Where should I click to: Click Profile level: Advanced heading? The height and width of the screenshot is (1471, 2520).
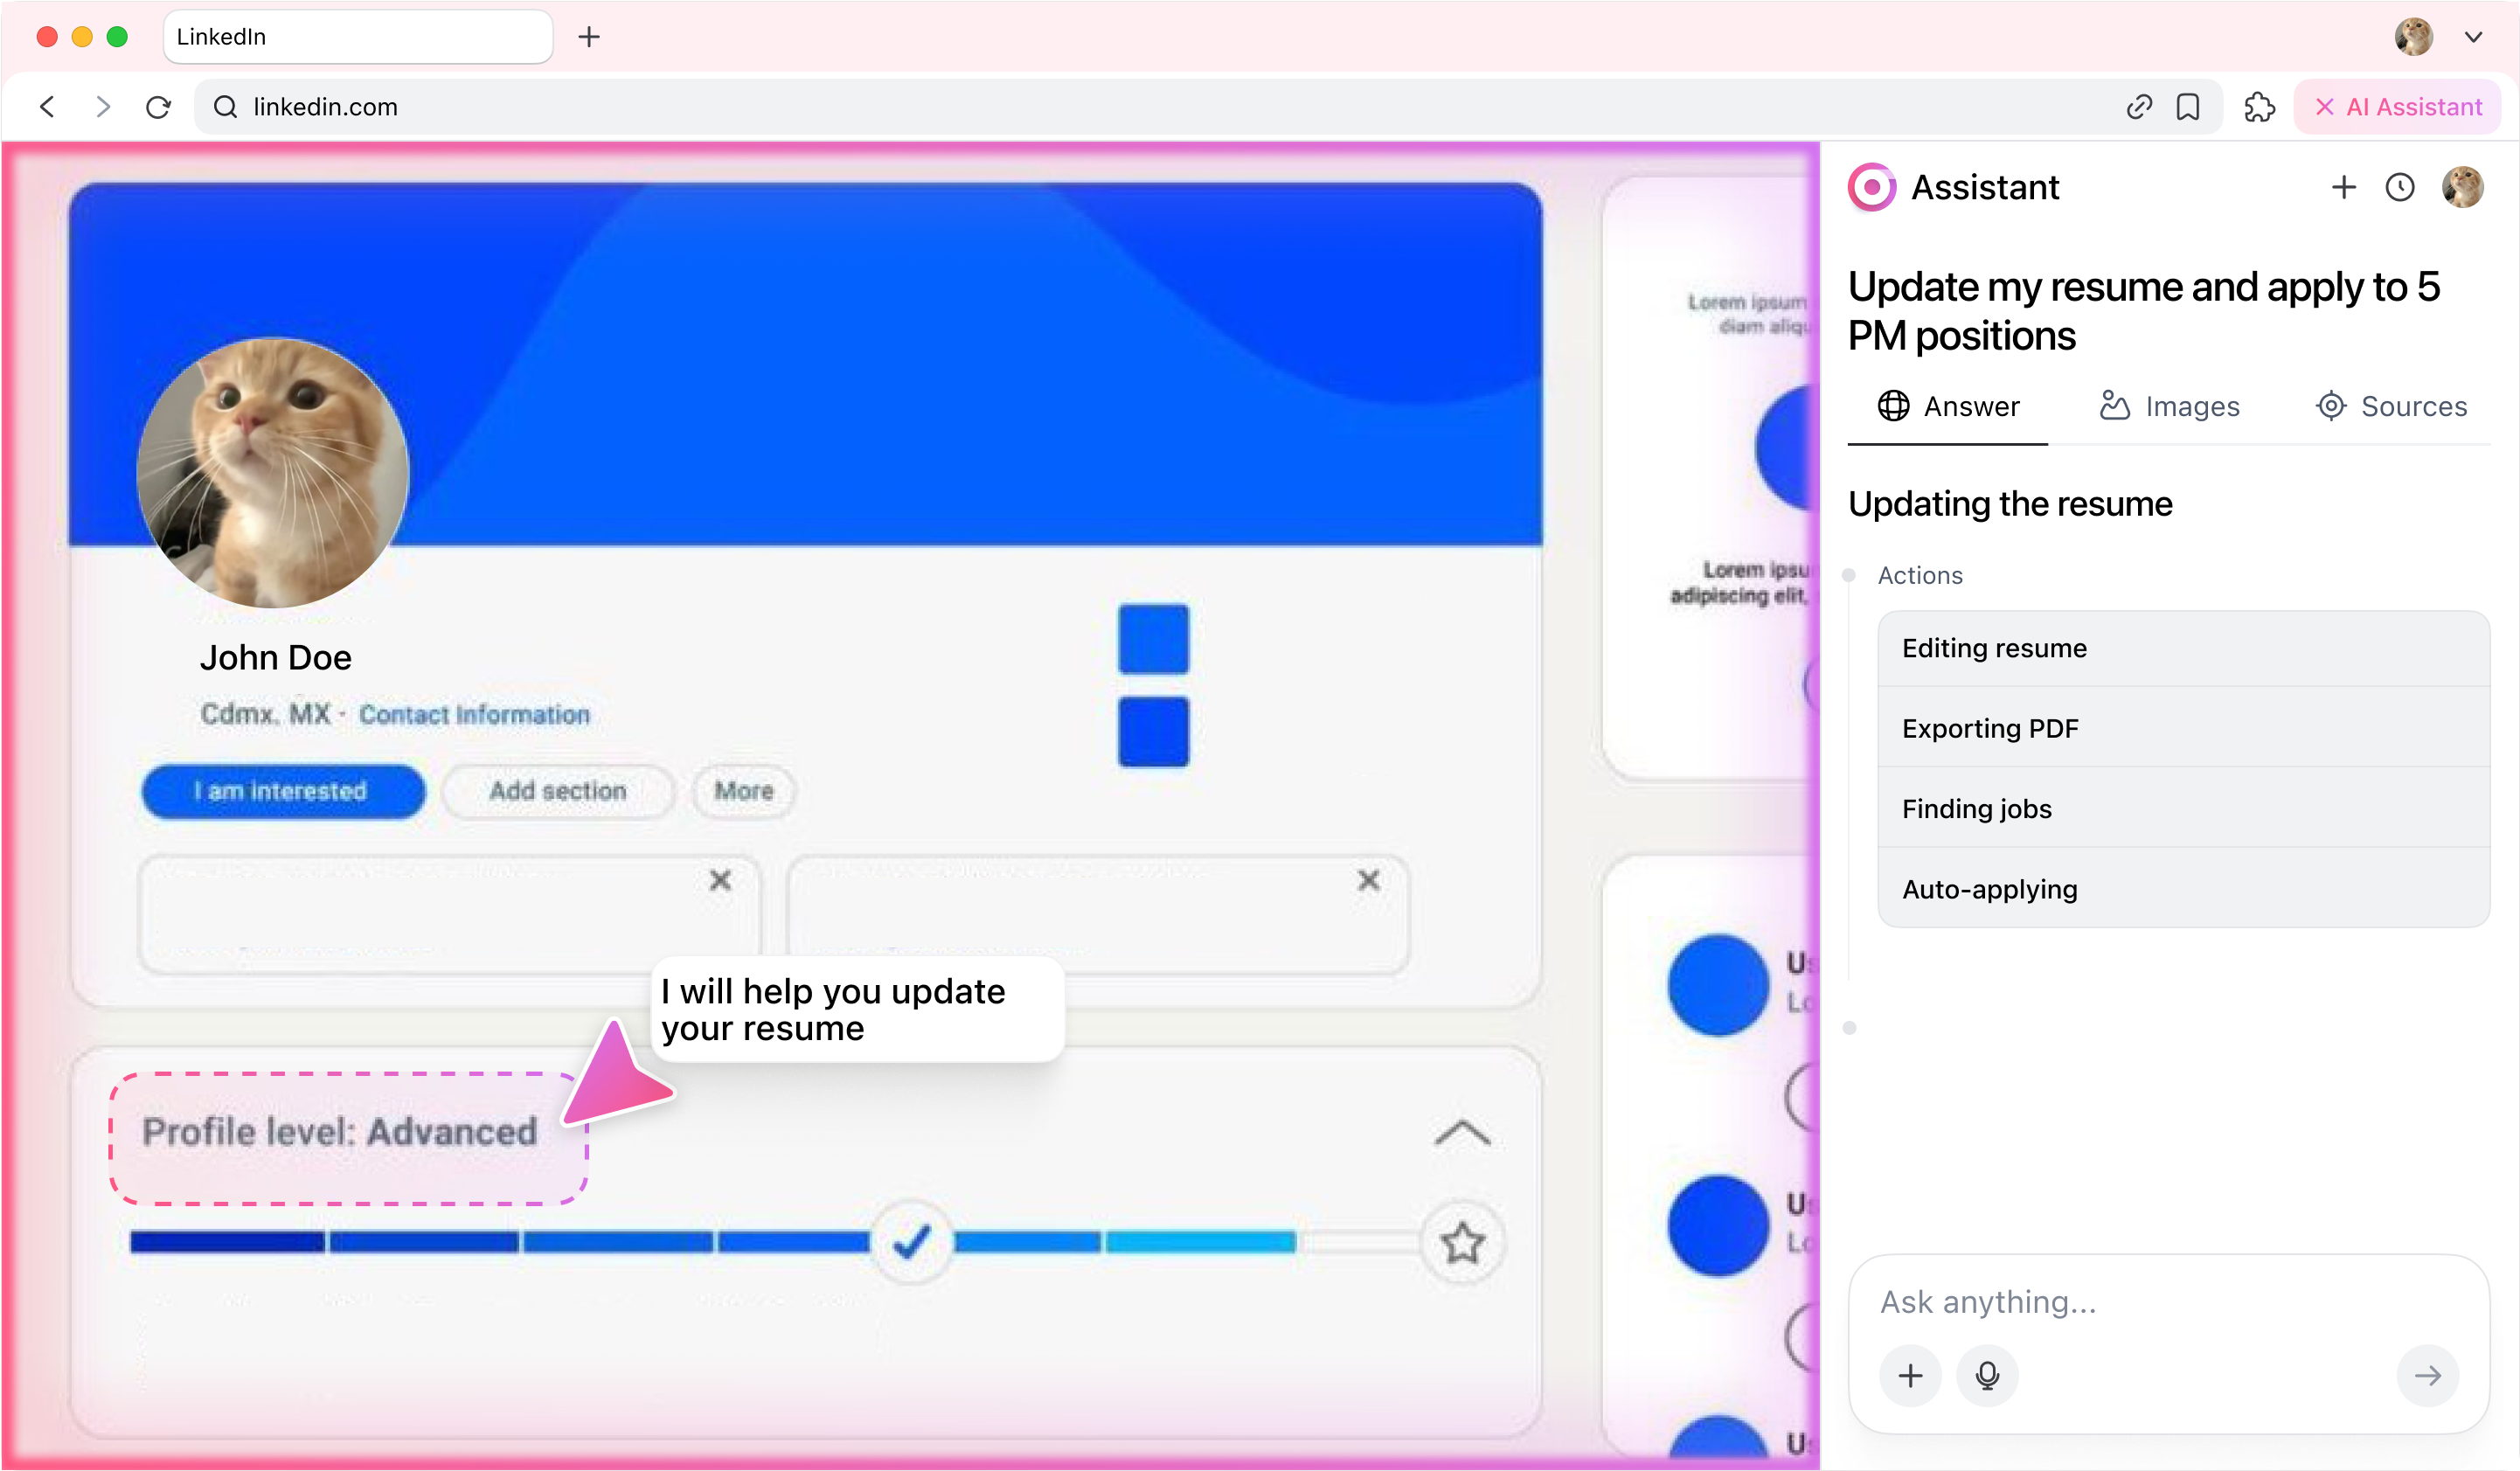[x=339, y=1133]
